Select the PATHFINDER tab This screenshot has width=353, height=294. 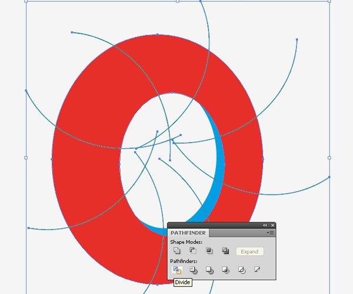[x=188, y=233]
